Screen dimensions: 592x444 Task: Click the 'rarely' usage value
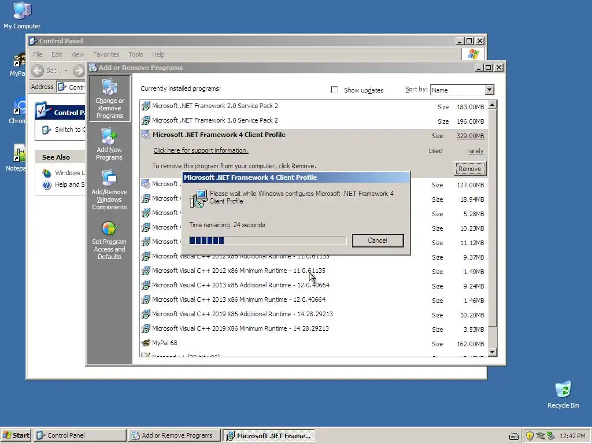click(475, 151)
